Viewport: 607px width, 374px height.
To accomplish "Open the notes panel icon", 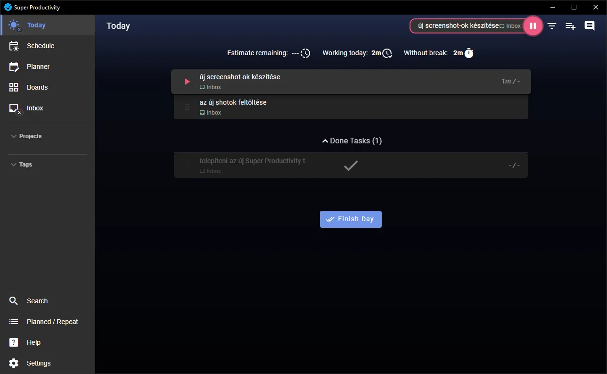I will tap(590, 26).
